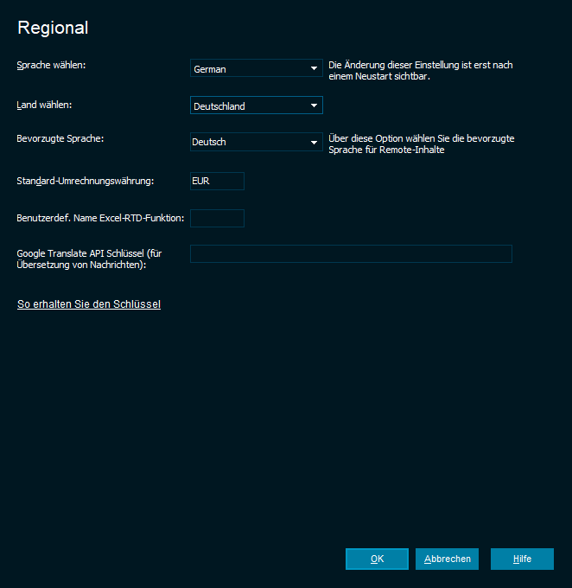Click the Benutzerdef. Name Excel-RTD-Funktion label

pos(100,218)
